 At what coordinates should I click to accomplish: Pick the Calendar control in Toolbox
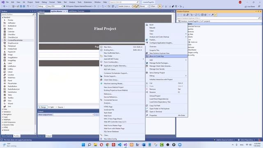(x=11, y=32)
